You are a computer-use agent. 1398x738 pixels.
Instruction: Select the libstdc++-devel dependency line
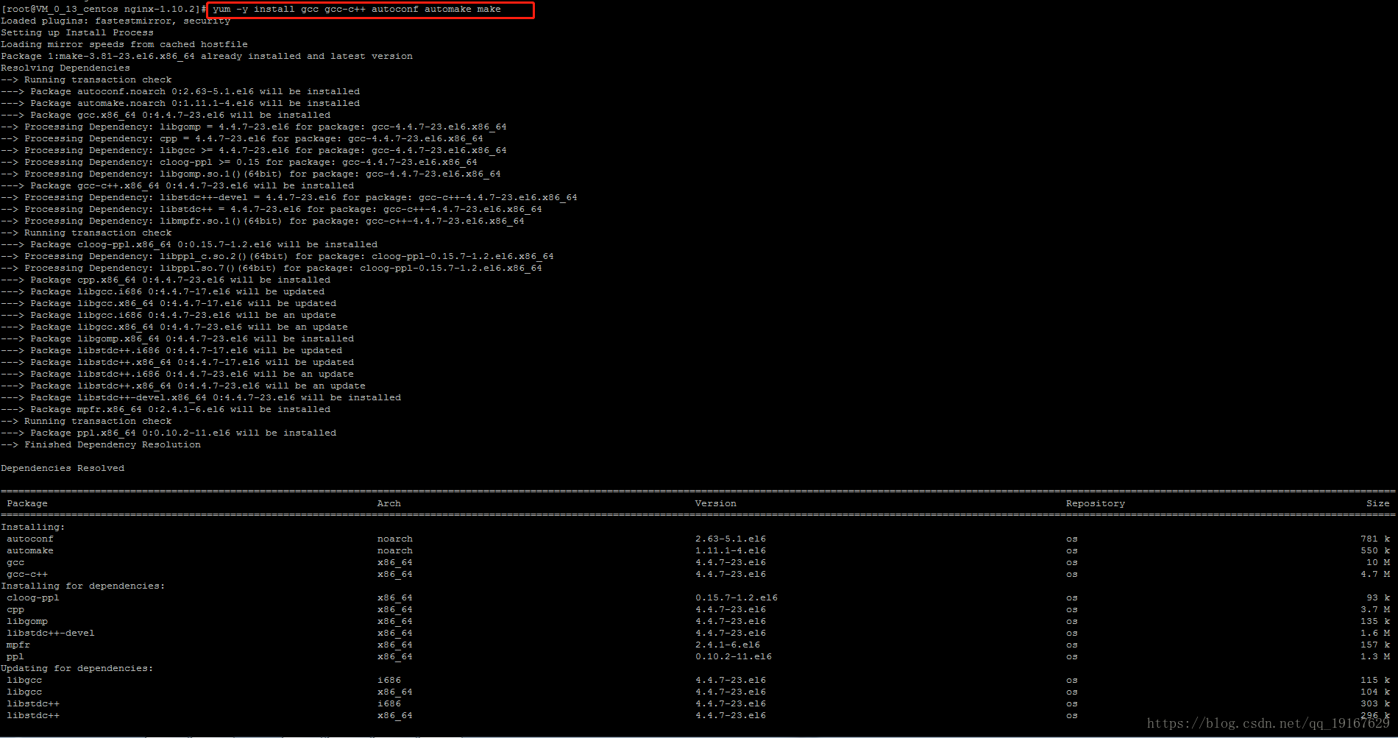289,198
